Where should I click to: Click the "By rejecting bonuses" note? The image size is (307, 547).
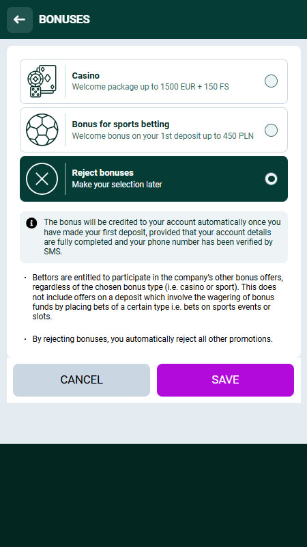(152, 338)
